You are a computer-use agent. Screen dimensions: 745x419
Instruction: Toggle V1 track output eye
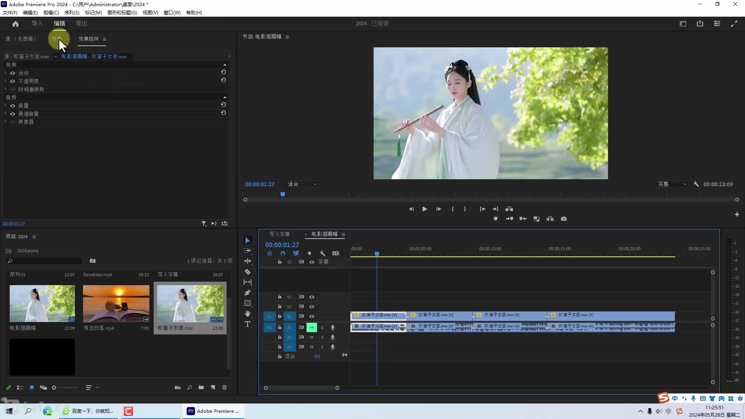pos(312,317)
